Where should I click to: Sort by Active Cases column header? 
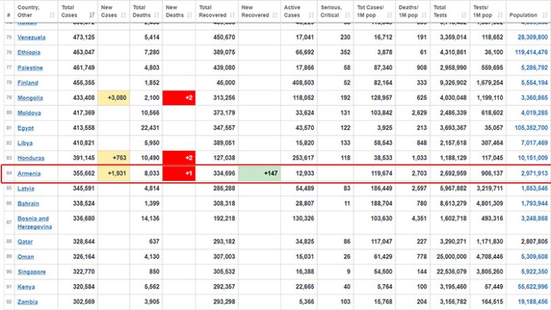click(x=299, y=12)
